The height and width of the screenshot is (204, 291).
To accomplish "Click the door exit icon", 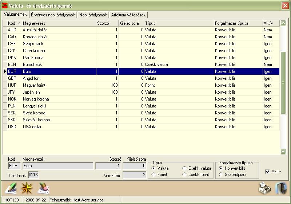I will pyautogui.click(x=281, y=188).
